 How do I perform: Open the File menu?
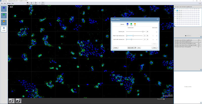point(2,3)
